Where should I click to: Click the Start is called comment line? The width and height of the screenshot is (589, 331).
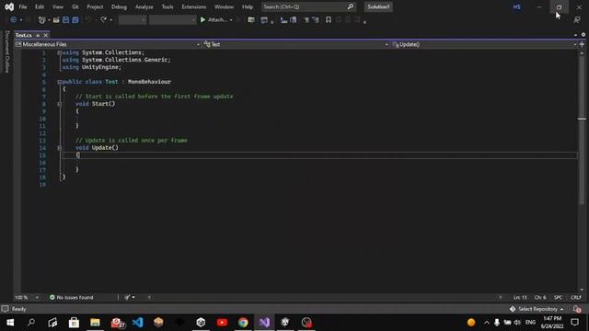154,96
